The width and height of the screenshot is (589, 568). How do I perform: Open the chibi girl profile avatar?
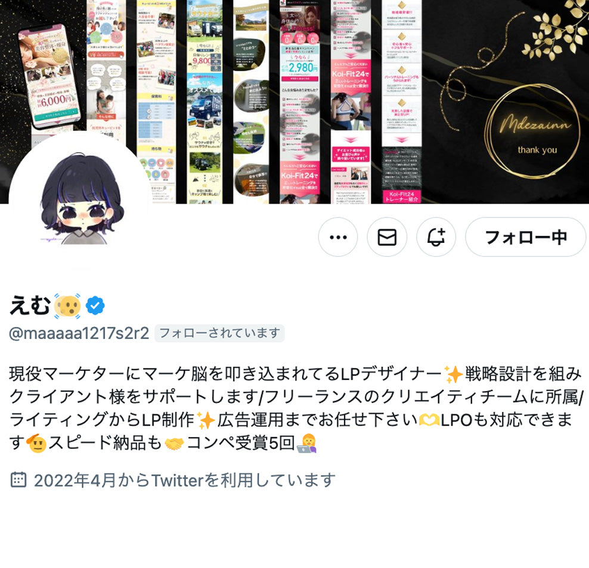[80, 198]
